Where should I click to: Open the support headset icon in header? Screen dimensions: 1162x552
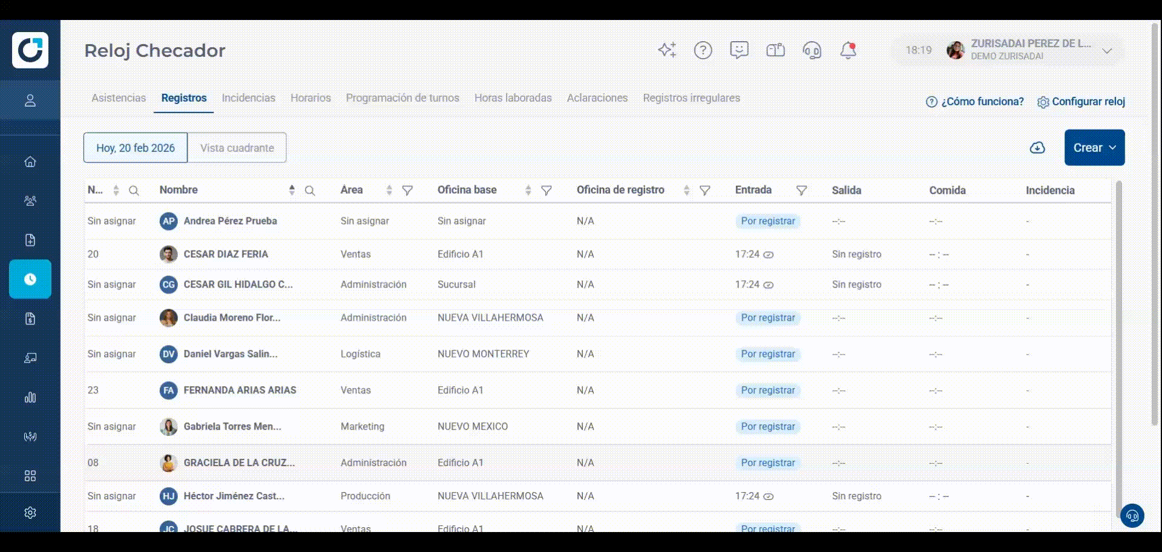812,50
